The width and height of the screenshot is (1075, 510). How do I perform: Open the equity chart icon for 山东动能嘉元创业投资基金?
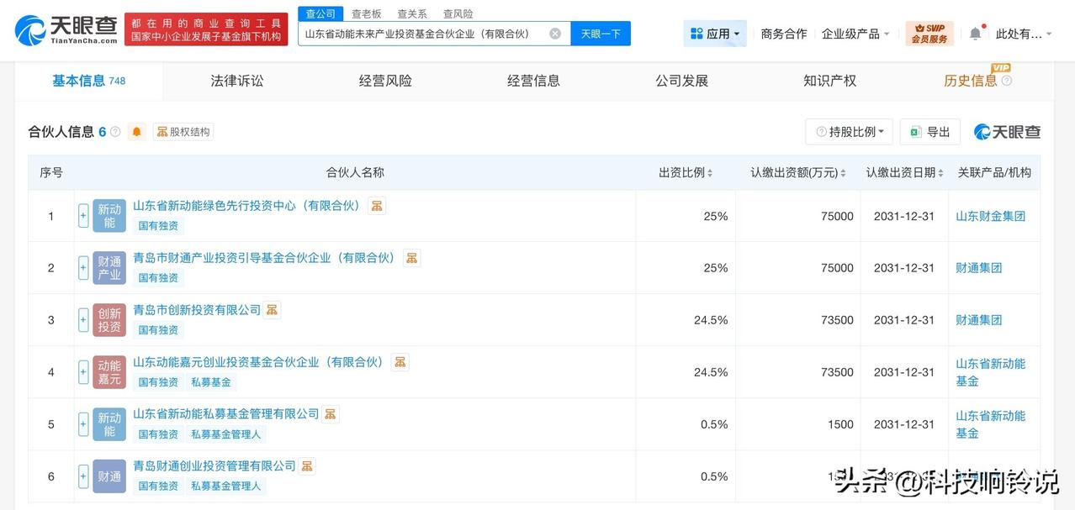(400, 362)
